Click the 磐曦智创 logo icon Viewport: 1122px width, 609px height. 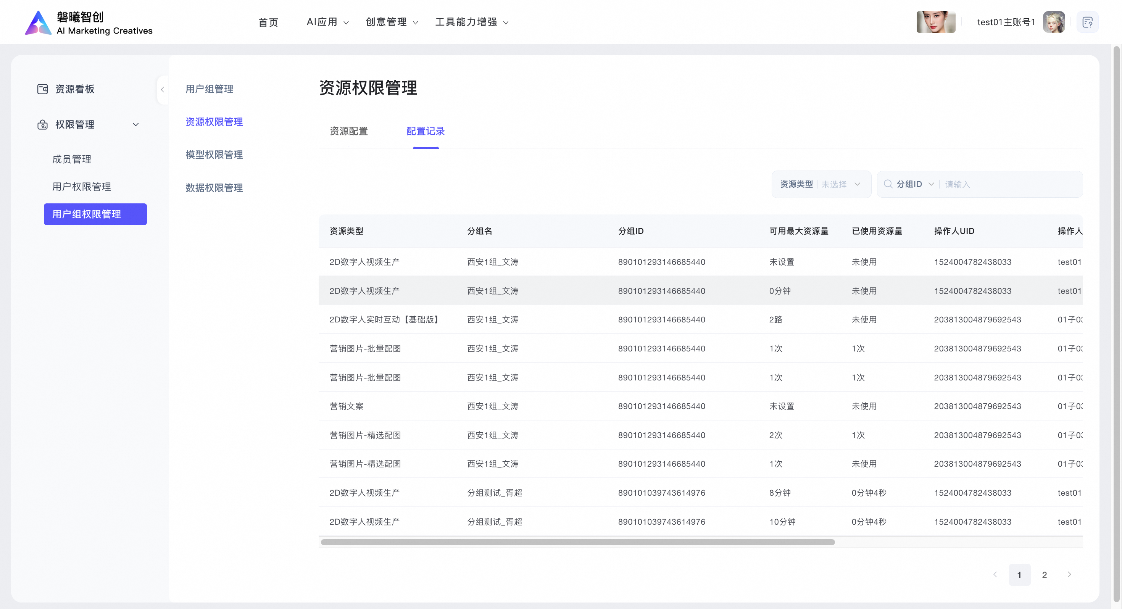[x=38, y=23]
